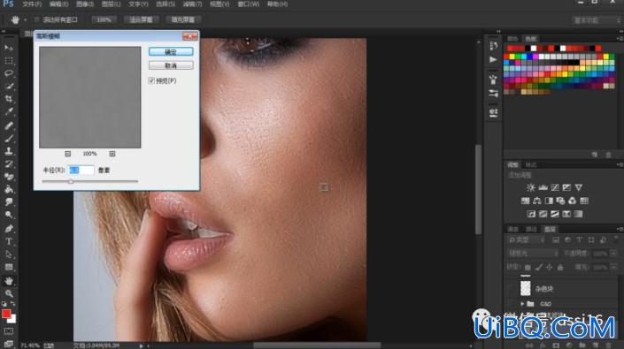Toggle lock all padlock icon
This screenshot has width=624, height=349.
click(560, 267)
